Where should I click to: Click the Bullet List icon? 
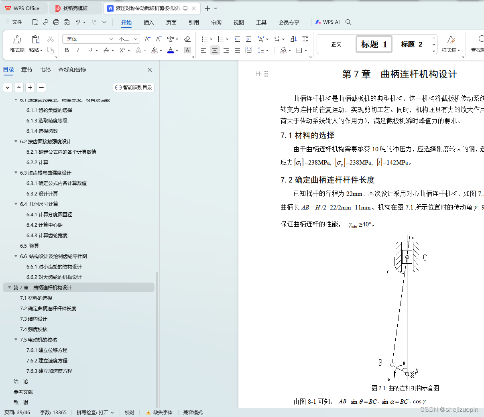[205, 39]
